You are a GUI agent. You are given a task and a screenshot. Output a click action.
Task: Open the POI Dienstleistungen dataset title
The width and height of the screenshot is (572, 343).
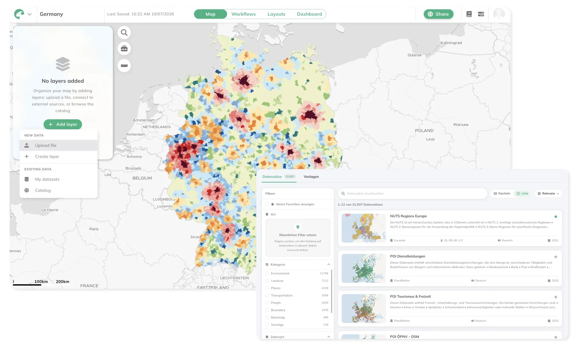(408, 256)
